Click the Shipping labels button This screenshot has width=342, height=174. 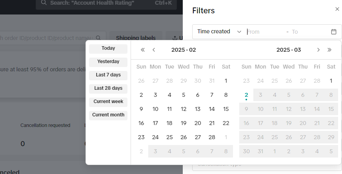136,38
